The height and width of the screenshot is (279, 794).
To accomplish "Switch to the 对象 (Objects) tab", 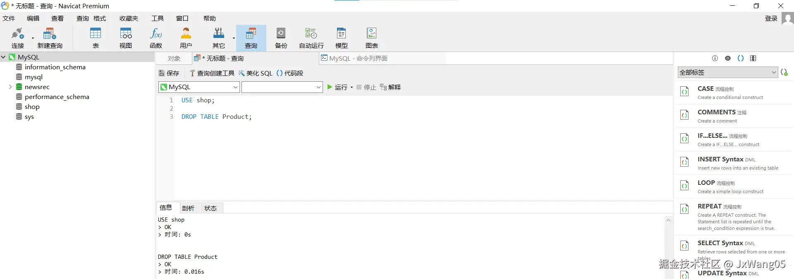I will click(x=174, y=59).
